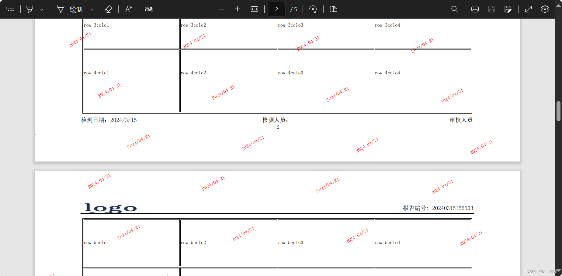Expand the 绘制 draw options dropdown
Viewport: 562px width, 276px height.
(92, 9)
